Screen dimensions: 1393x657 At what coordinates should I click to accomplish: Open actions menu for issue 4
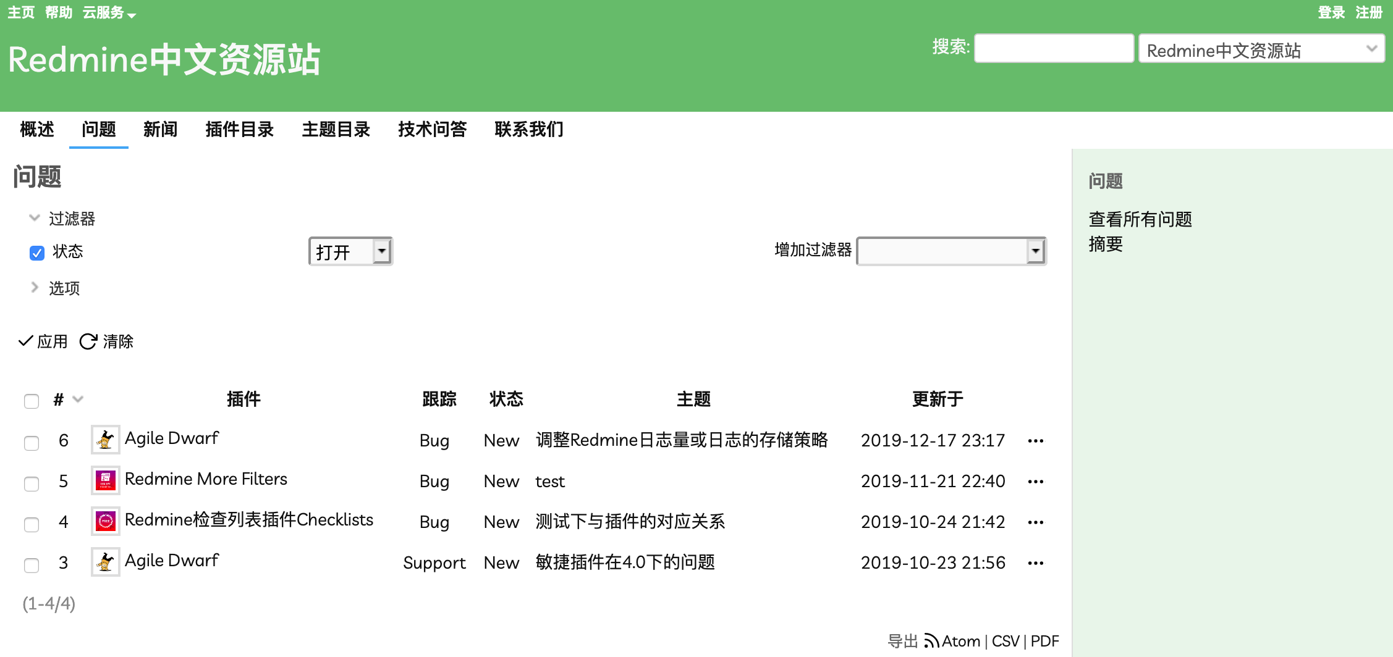[x=1036, y=522]
